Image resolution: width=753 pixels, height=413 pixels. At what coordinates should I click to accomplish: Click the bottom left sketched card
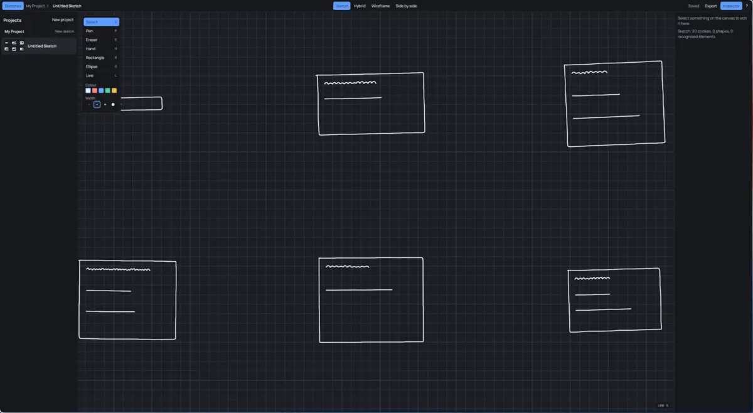tap(127, 300)
